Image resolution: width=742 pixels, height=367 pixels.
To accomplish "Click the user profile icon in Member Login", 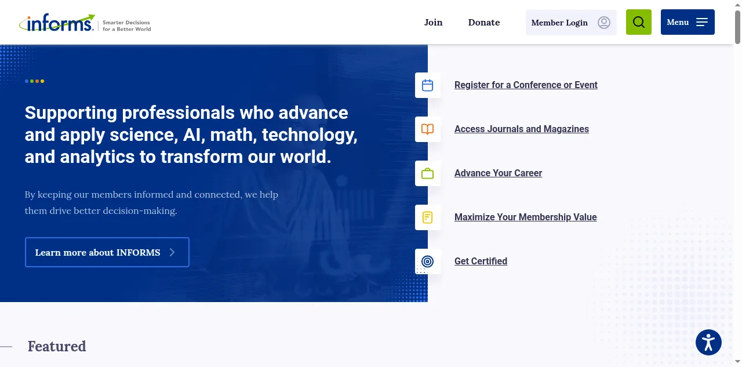I will (x=604, y=23).
